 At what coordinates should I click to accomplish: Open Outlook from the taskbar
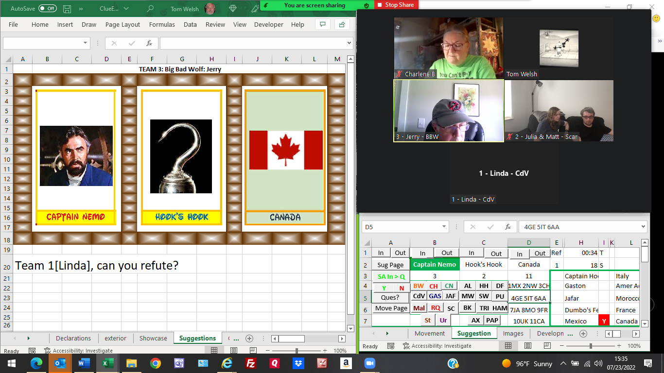60,363
